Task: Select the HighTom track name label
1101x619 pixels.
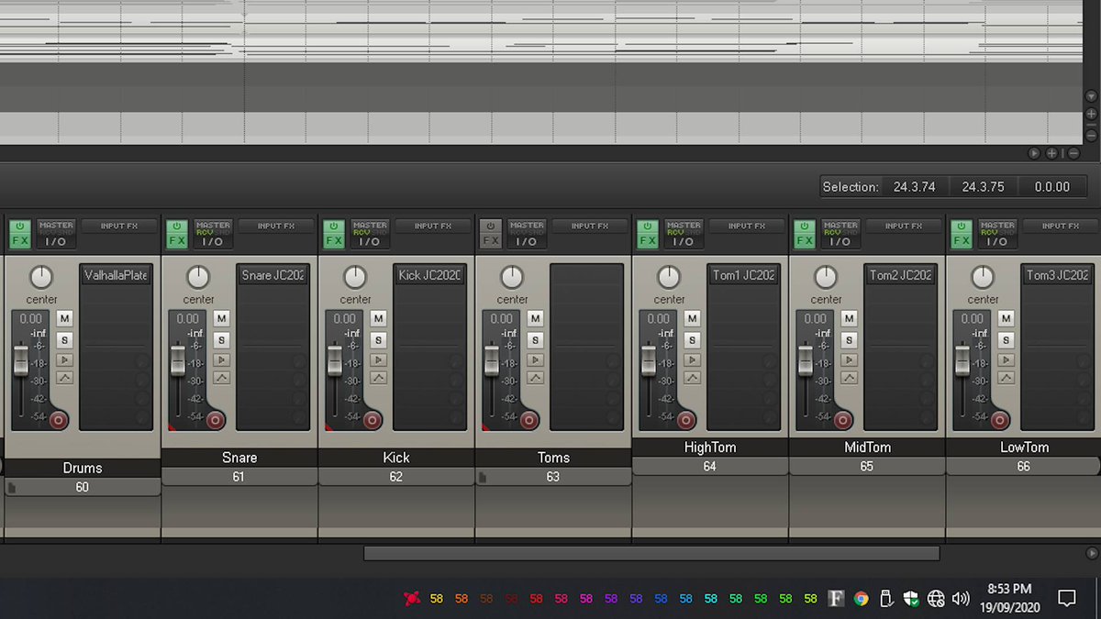Action: 710,447
